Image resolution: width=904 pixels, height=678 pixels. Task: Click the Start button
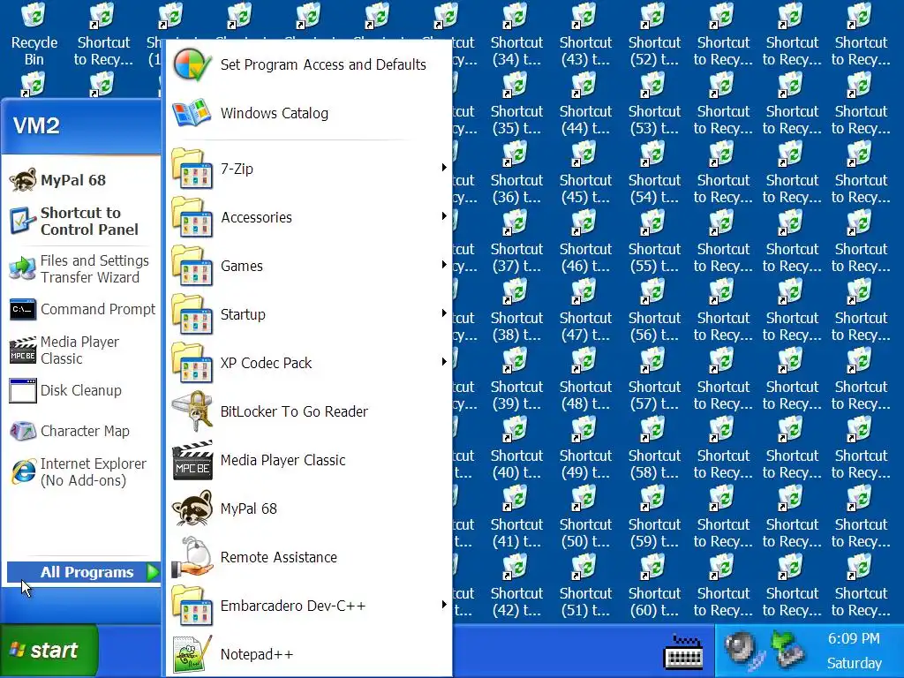tap(49, 651)
